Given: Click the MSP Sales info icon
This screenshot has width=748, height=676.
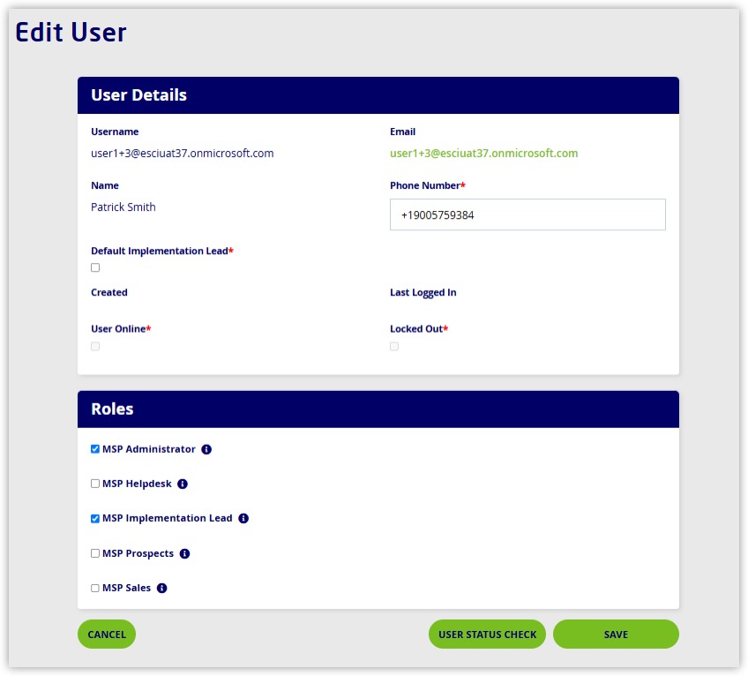Looking at the screenshot, I should [161, 588].
